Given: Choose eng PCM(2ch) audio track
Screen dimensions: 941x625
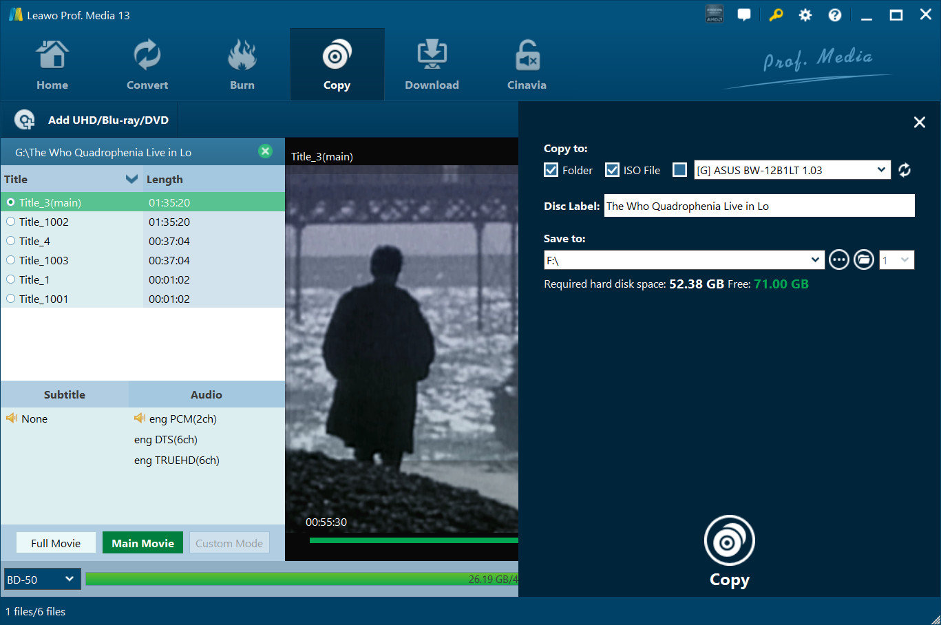Looking at the screenshot, I should [x=183, y=419].
